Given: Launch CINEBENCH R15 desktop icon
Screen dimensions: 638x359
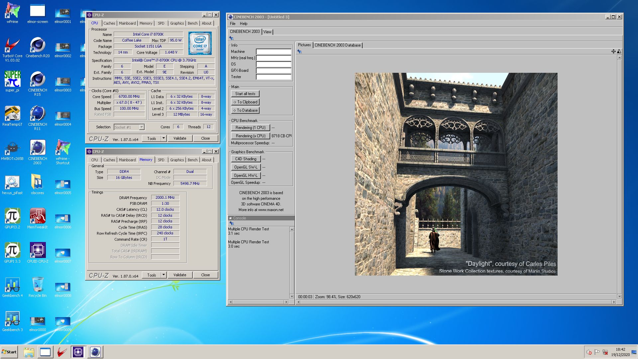Looking at the screenshot, I should tap(38, 83).
